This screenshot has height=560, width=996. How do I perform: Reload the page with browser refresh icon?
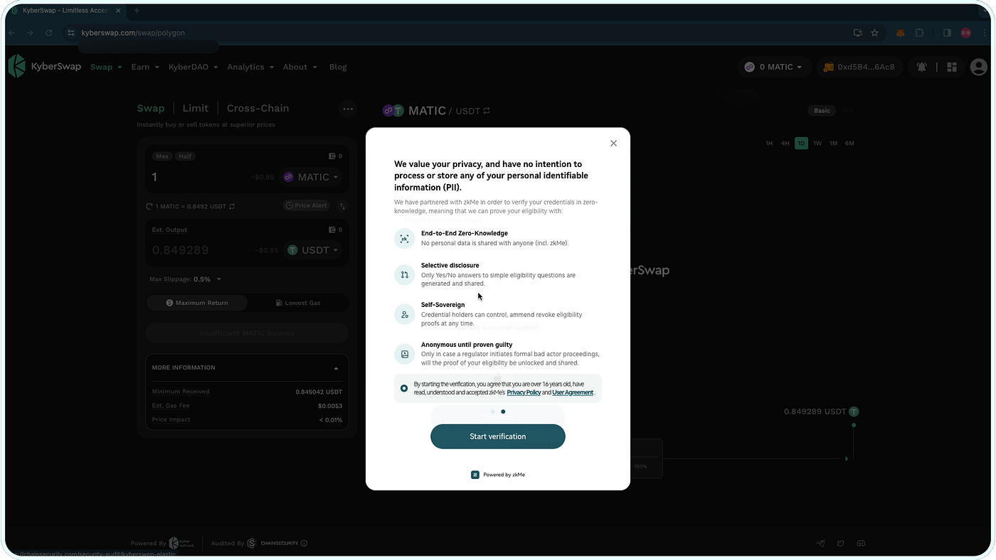(x=48, y=33)
